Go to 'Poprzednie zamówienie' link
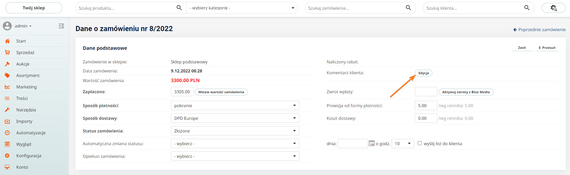 (539, 30)
